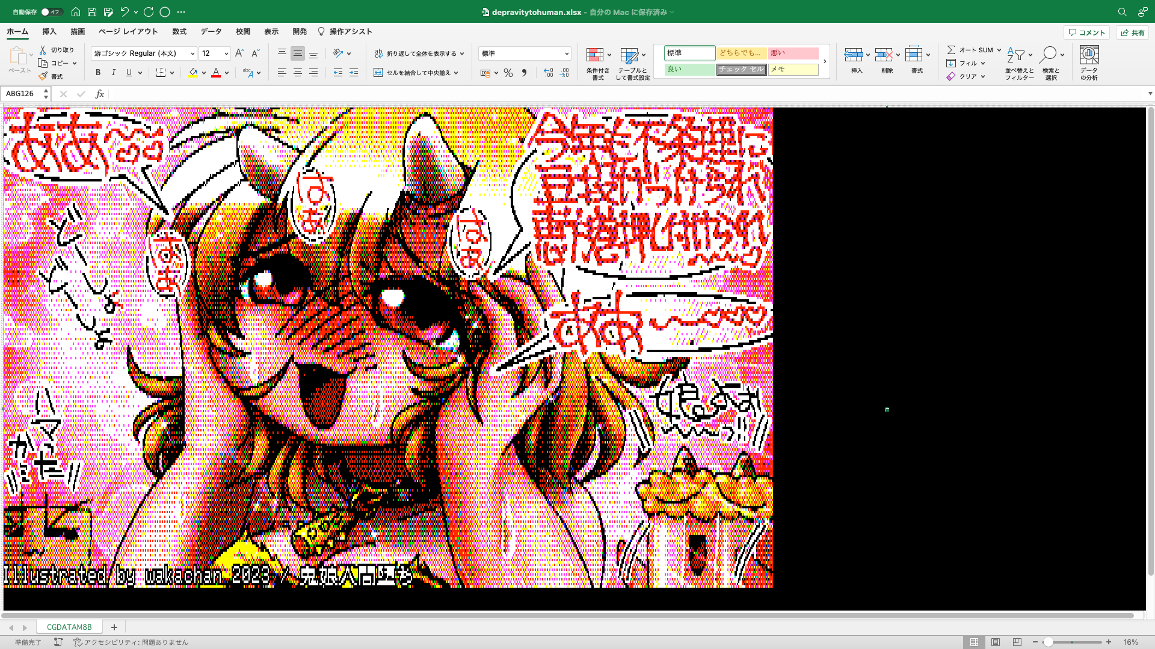Expand the formula bar chevron
Viewport: 1155px width, 649px height.
[x=1150, y=94]
